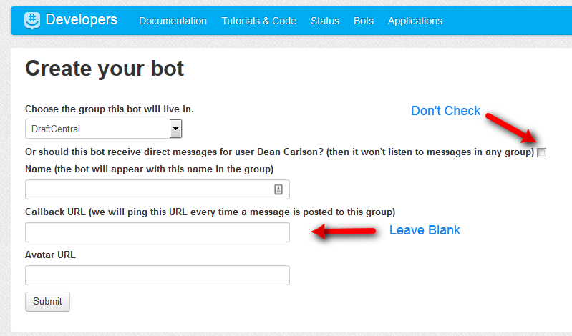Open the Status page
This screenshot has width=572, height=336.
click(x=325, y=21)
